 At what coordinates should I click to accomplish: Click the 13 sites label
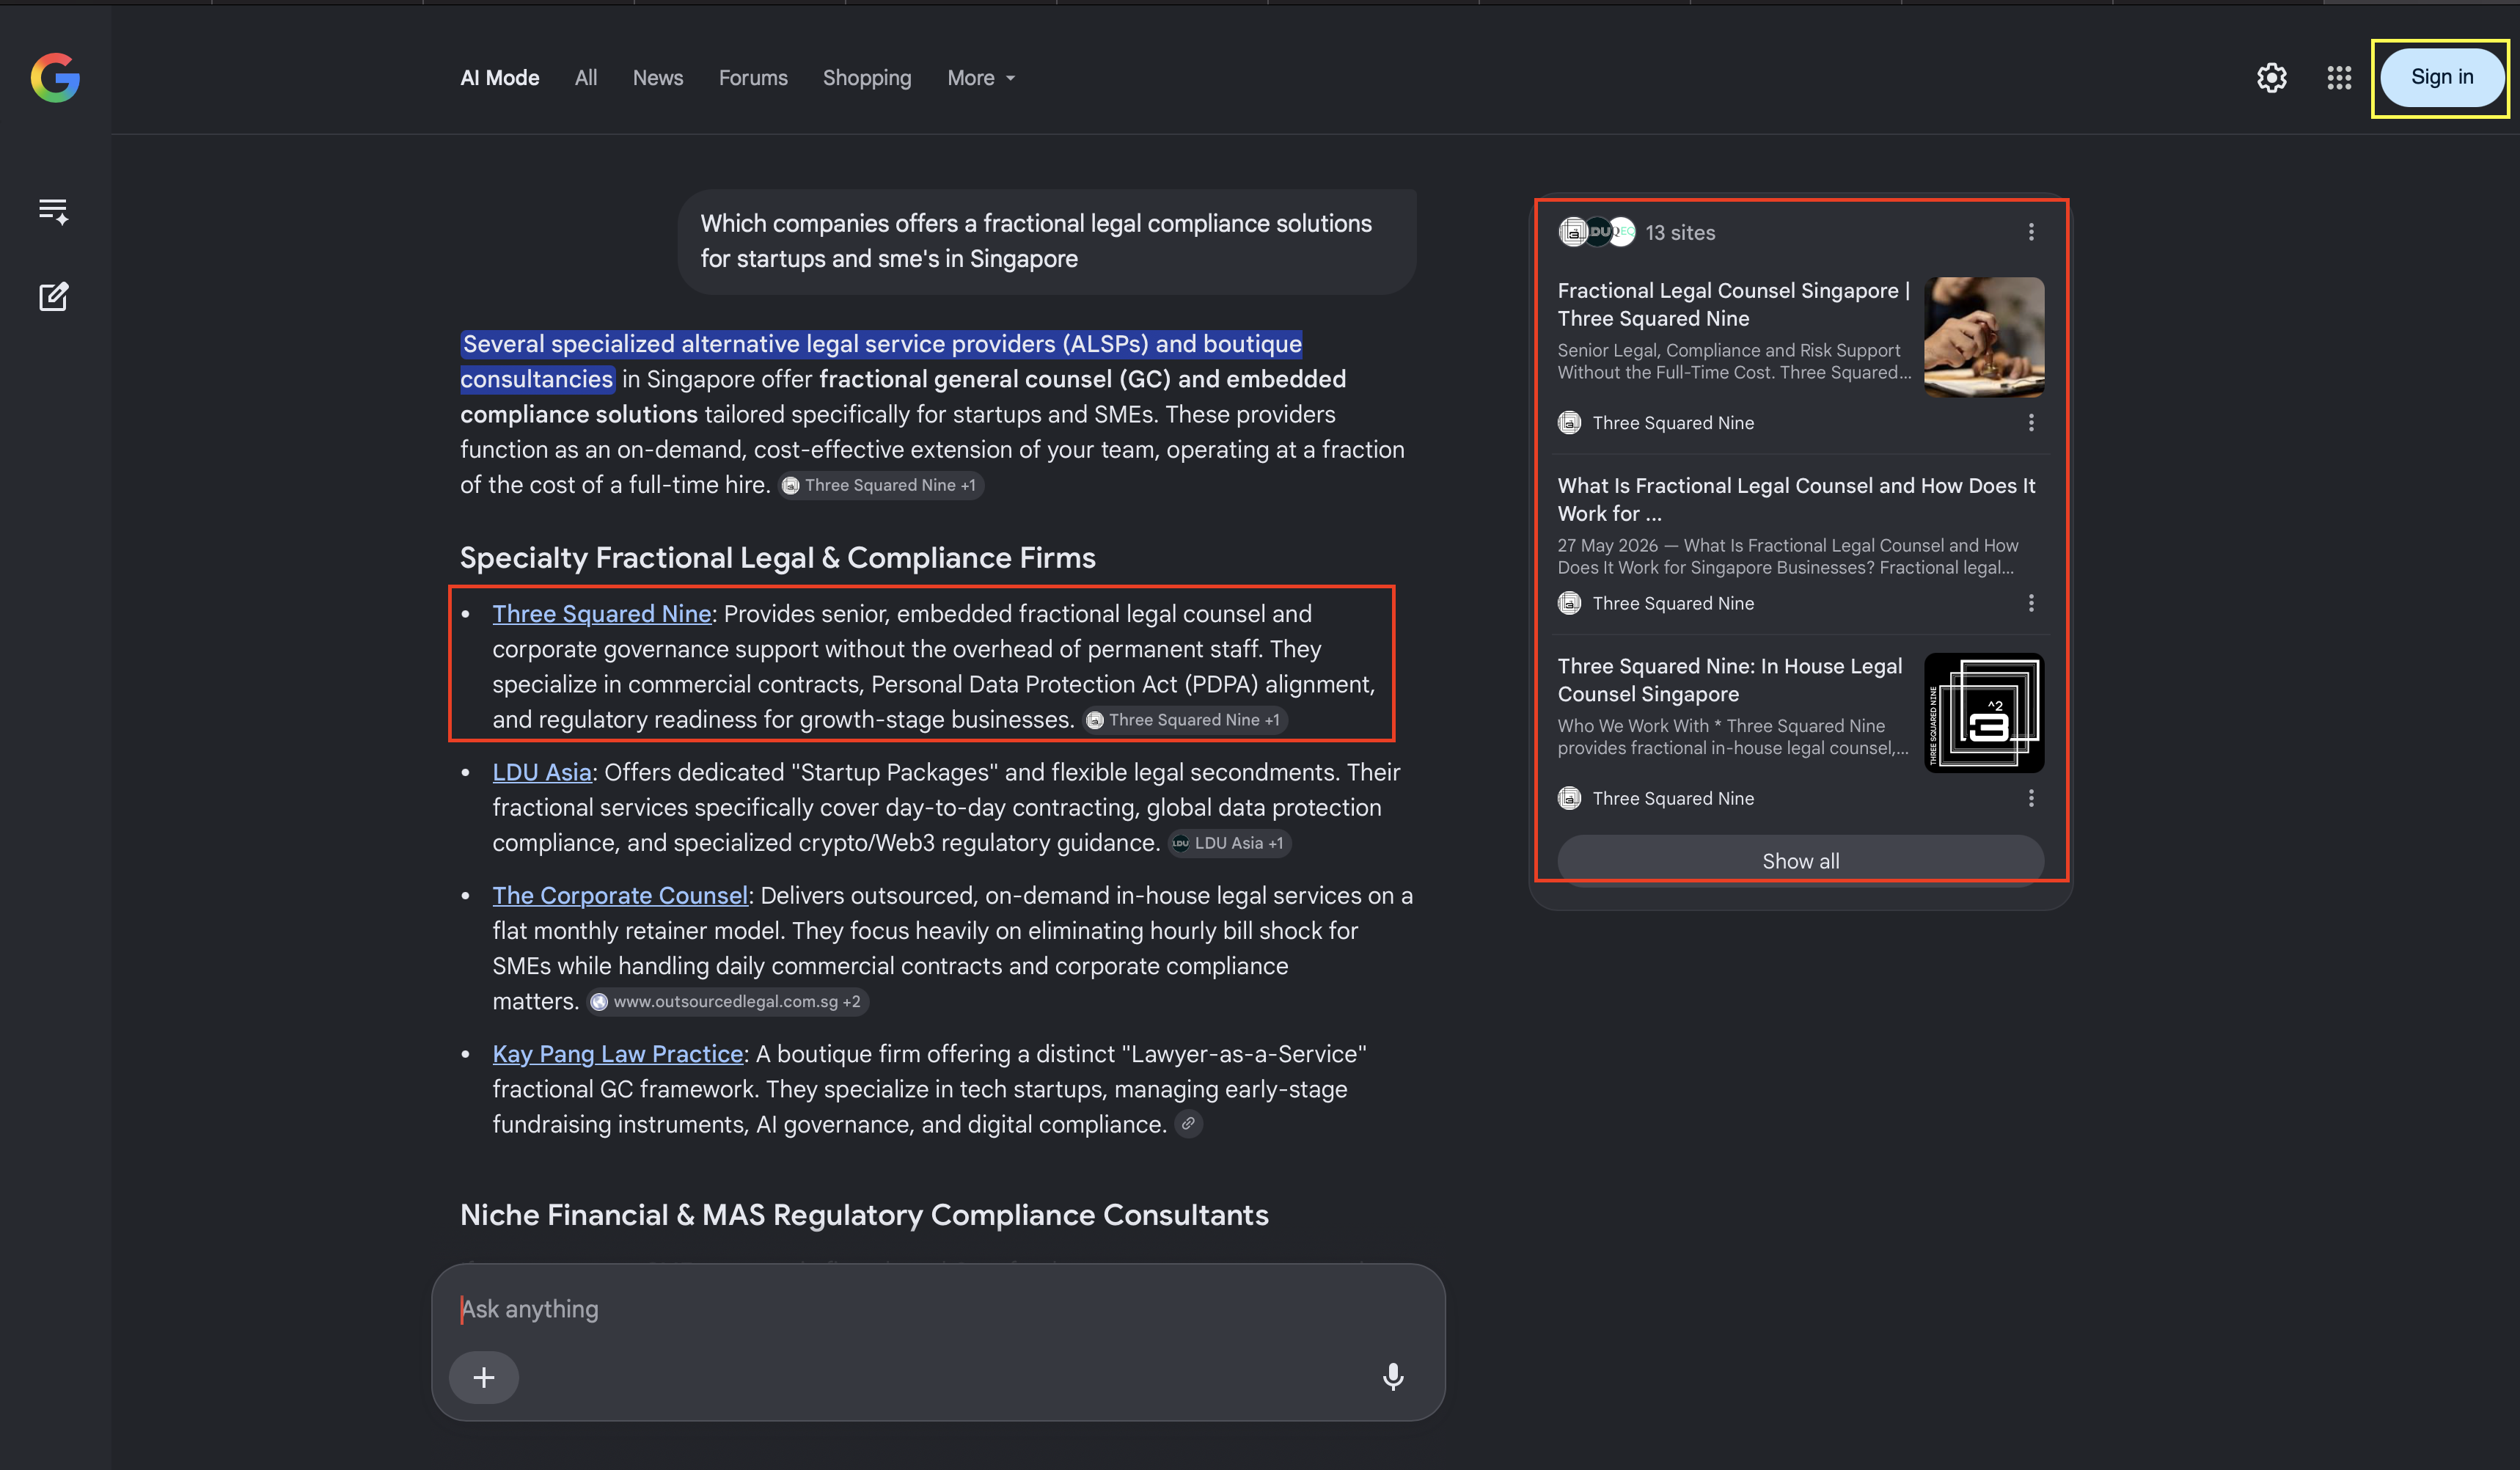[x=1680, y=232]
